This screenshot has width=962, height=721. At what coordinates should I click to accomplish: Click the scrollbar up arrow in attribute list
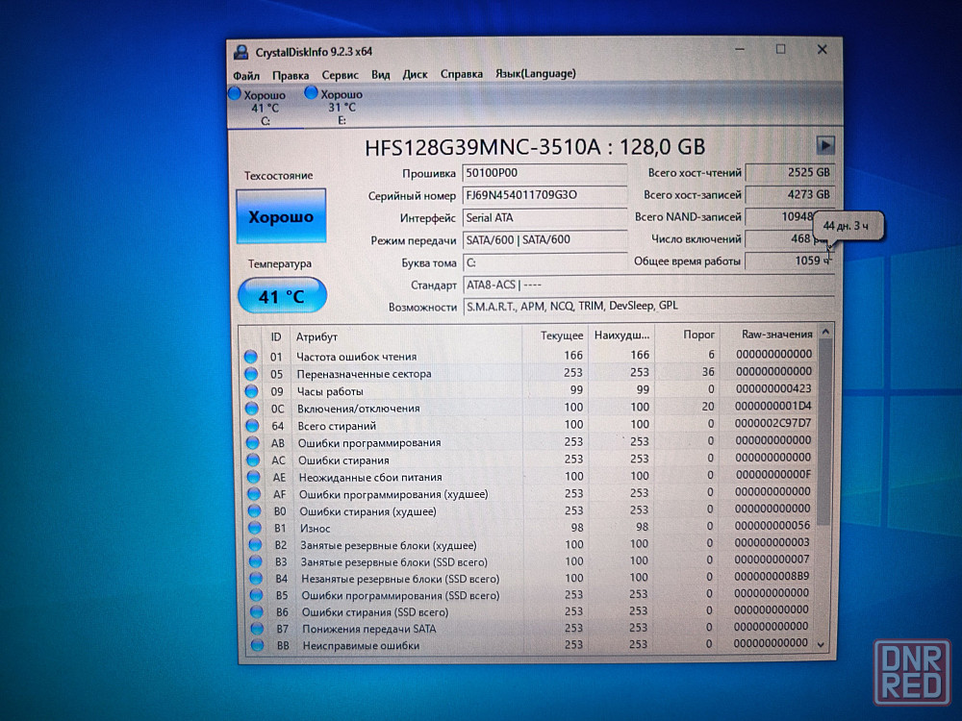tap(825, 332)
